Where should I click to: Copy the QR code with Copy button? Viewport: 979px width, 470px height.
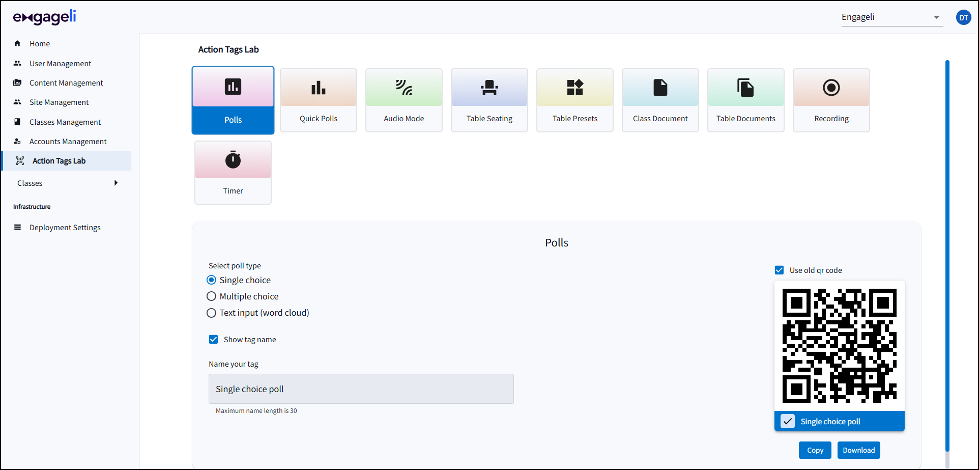tap(815, 450)
